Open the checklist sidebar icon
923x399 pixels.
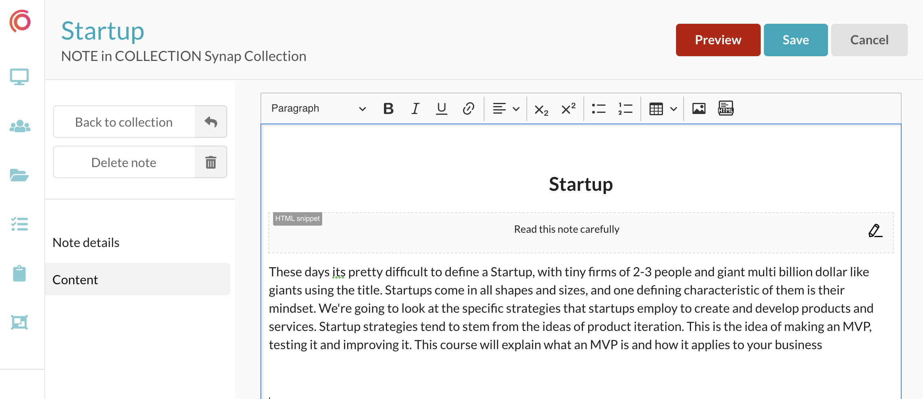[19, 224]
